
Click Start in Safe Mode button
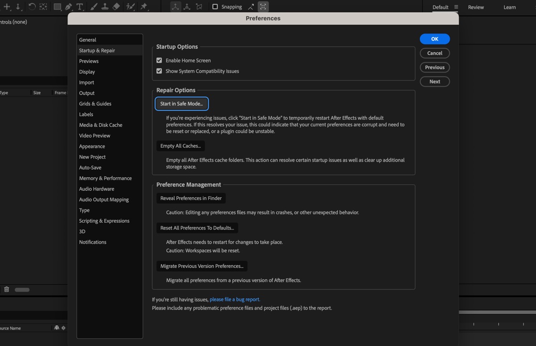click(181, 104)
